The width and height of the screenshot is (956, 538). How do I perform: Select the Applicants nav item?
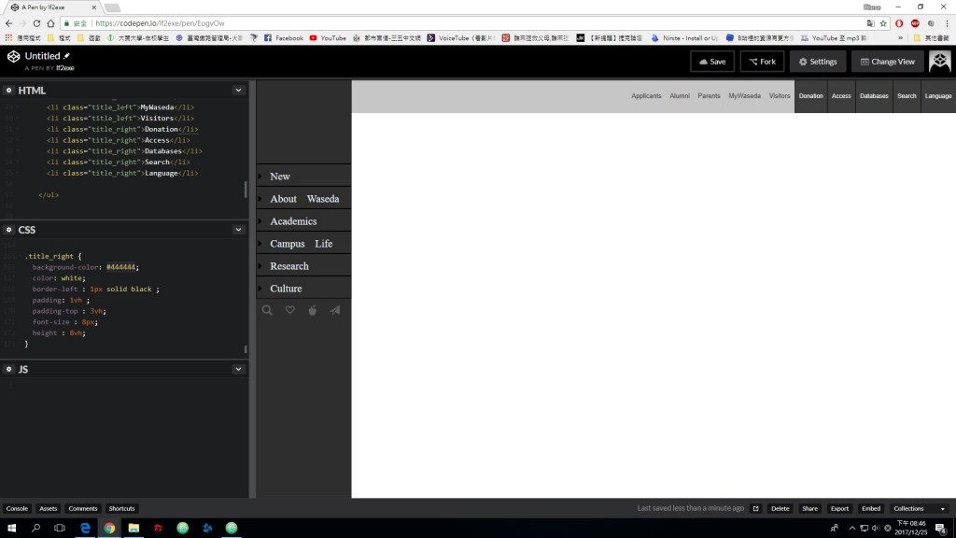click(x=646, y=96)
